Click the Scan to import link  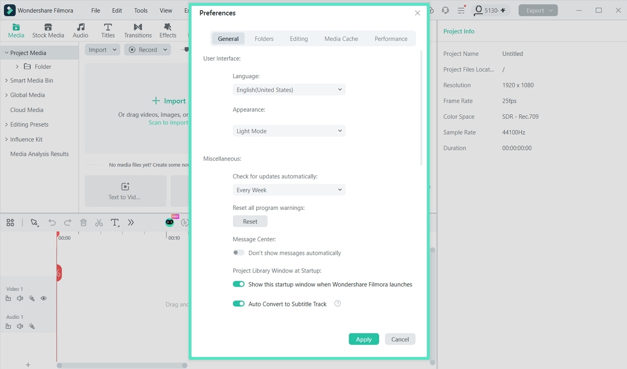click(x=168, y=123)
